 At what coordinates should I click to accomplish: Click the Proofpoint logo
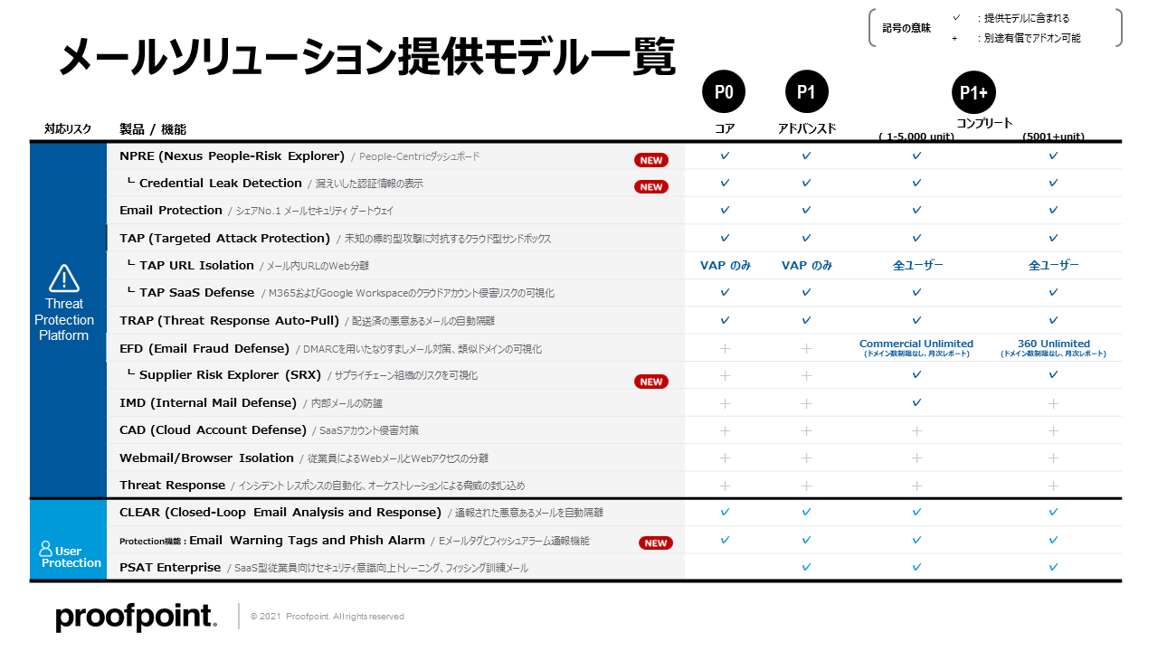click(137, 617)
